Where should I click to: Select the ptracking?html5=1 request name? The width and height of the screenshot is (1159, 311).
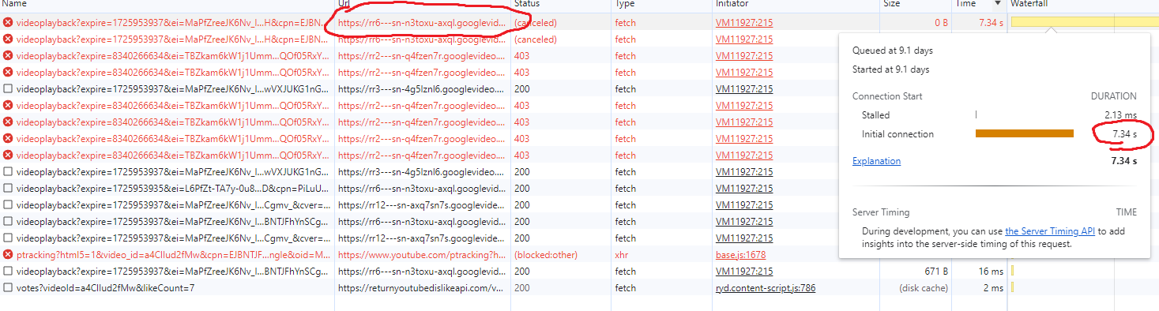click(173, 255)
